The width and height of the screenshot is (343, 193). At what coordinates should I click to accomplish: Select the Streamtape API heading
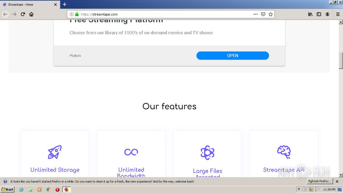click(284, 170)
